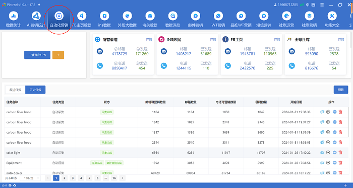This screenshot has width=353, height=188.
Task: Open the ins数据 toolbar icon
Action: click(x=104, y=19)
